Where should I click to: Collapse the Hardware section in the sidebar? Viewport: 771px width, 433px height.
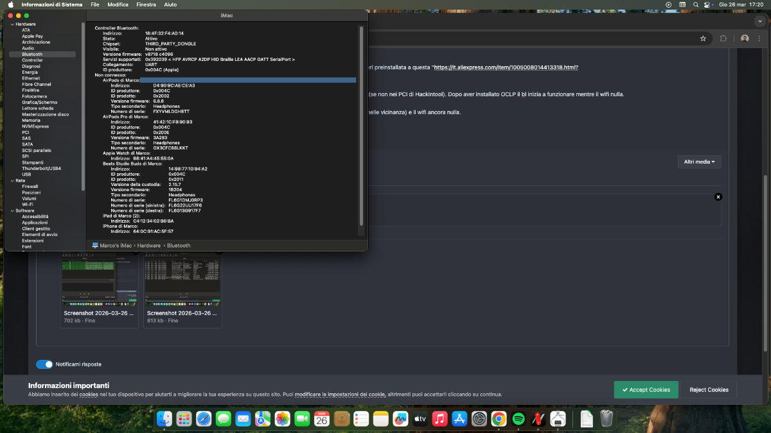(11, 24)
